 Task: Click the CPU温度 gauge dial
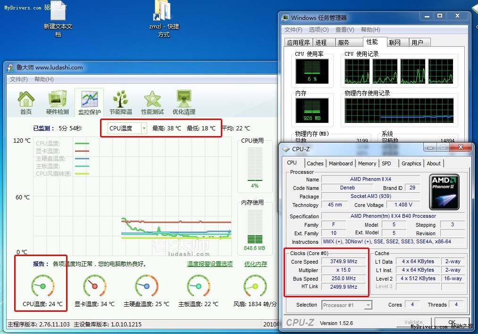(x=42, y=286)
